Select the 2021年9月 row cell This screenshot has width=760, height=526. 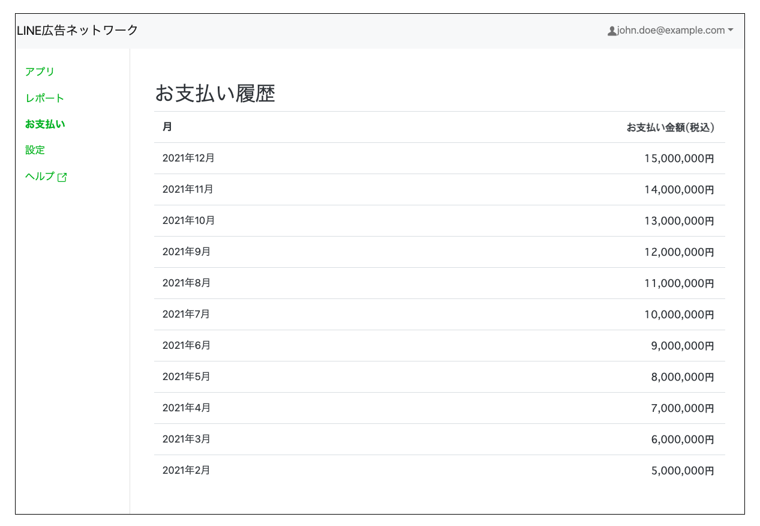pos(186,252)
